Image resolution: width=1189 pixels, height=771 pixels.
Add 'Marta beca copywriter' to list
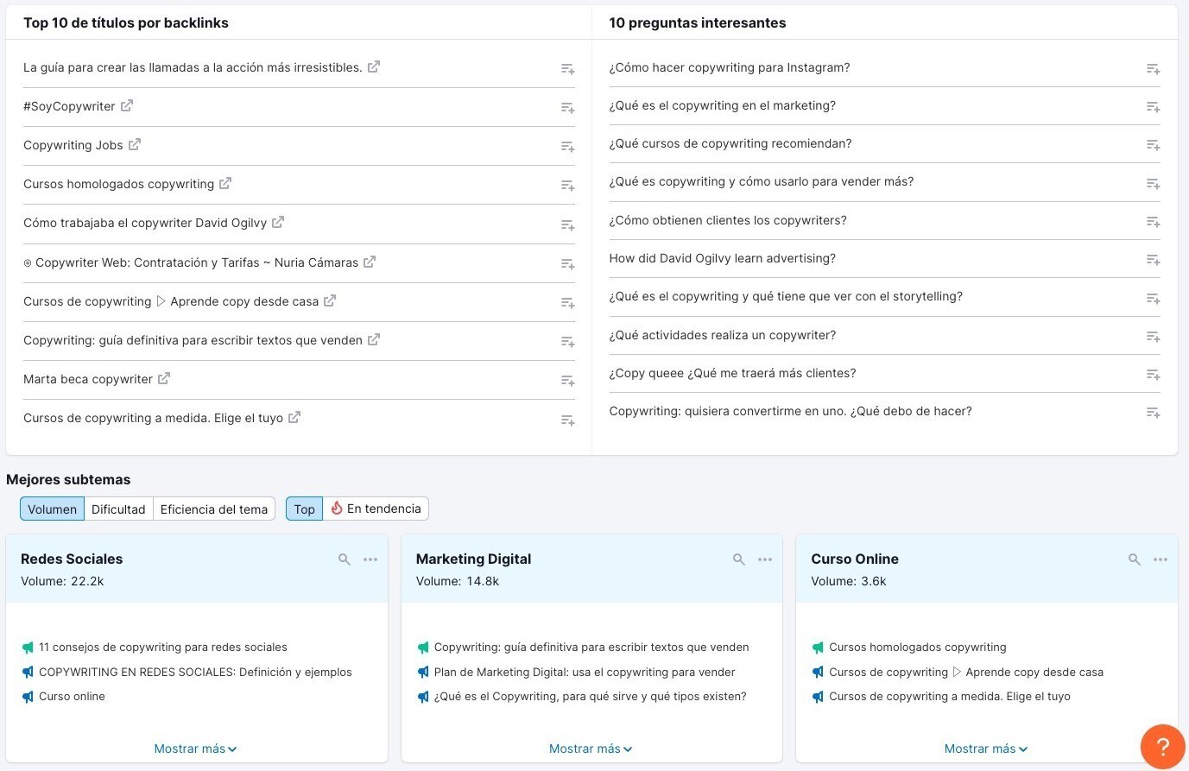pos(567,381)
